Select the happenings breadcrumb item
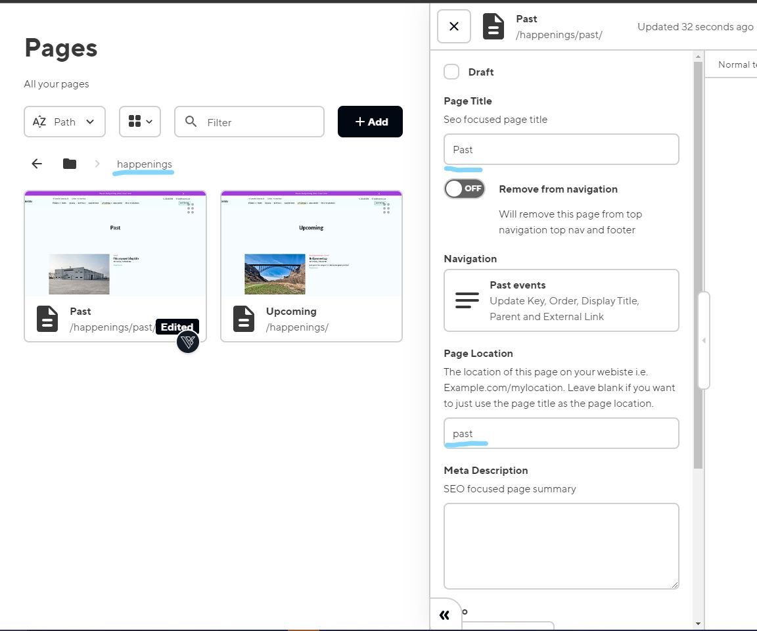Screen dimensions: 757x631 click(x=145, y=164)
